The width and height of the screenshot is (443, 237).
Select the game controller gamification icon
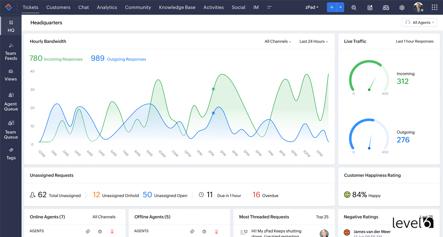[x=386, y=7]
